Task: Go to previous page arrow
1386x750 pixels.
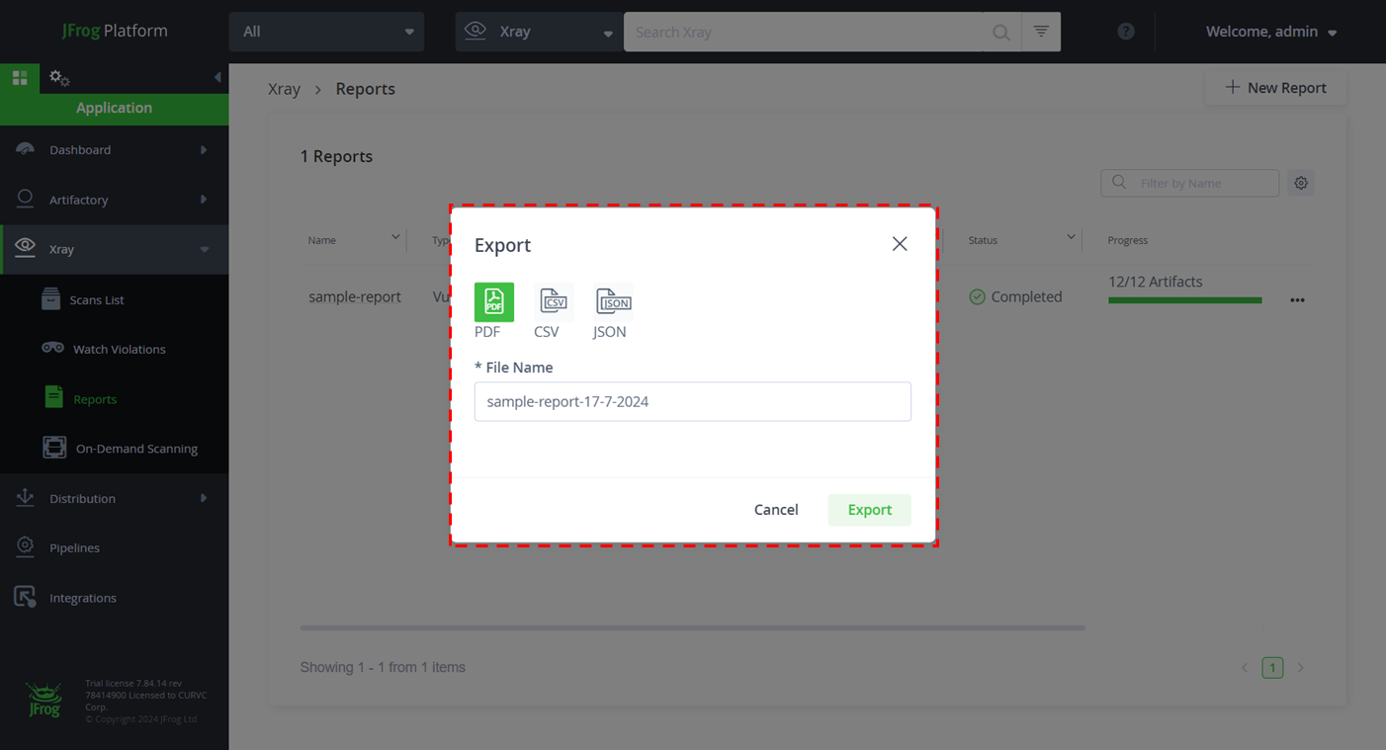Action: click(1245, 668)
